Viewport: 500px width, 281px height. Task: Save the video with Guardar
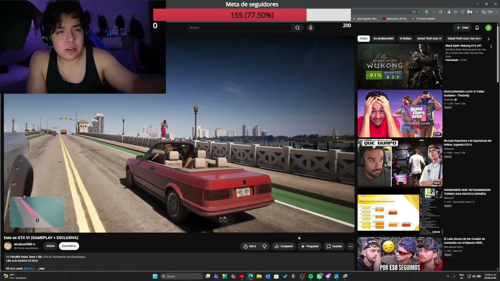tap(334, 246)
